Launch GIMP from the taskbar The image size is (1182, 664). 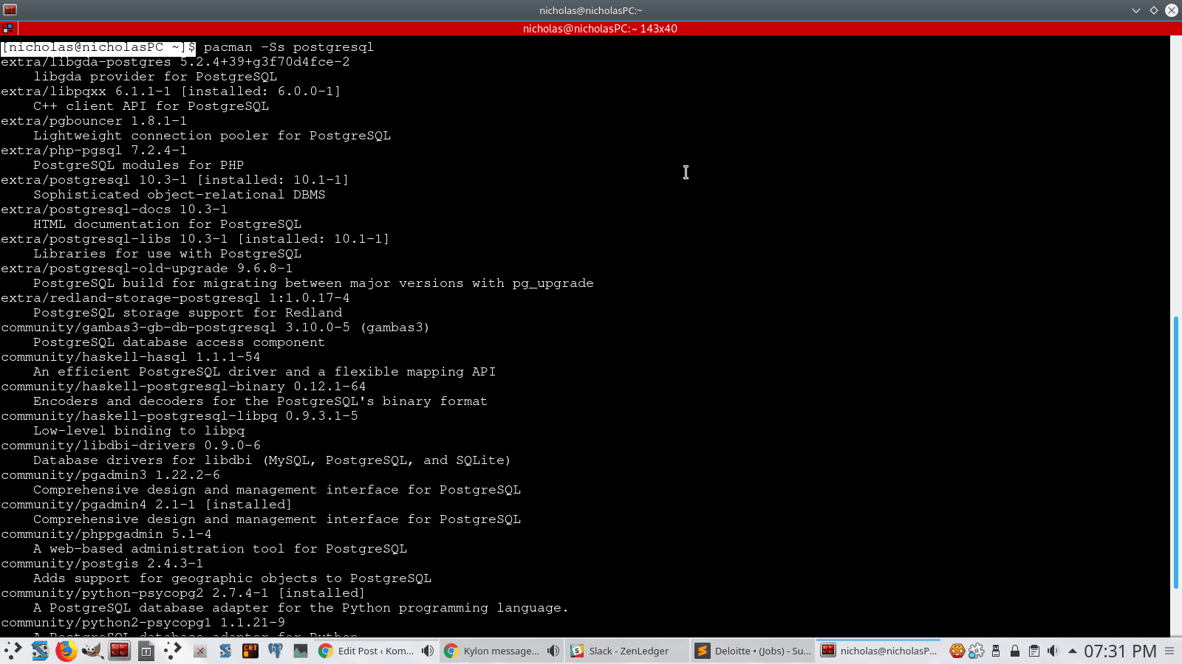point(92,651)
